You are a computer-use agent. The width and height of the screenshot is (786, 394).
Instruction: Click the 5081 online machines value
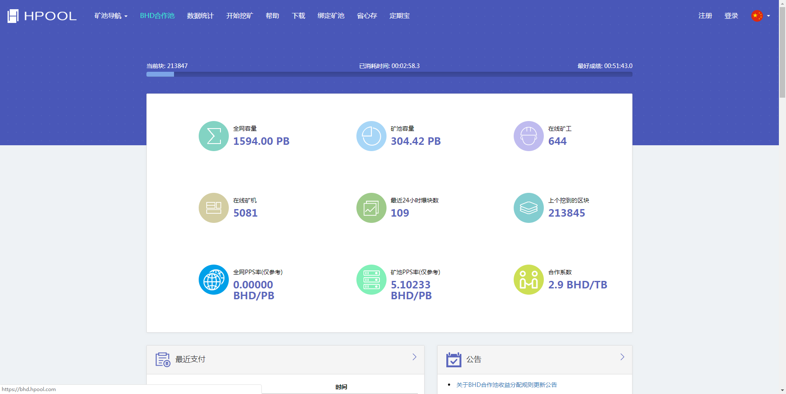click(x=246, y=213)
